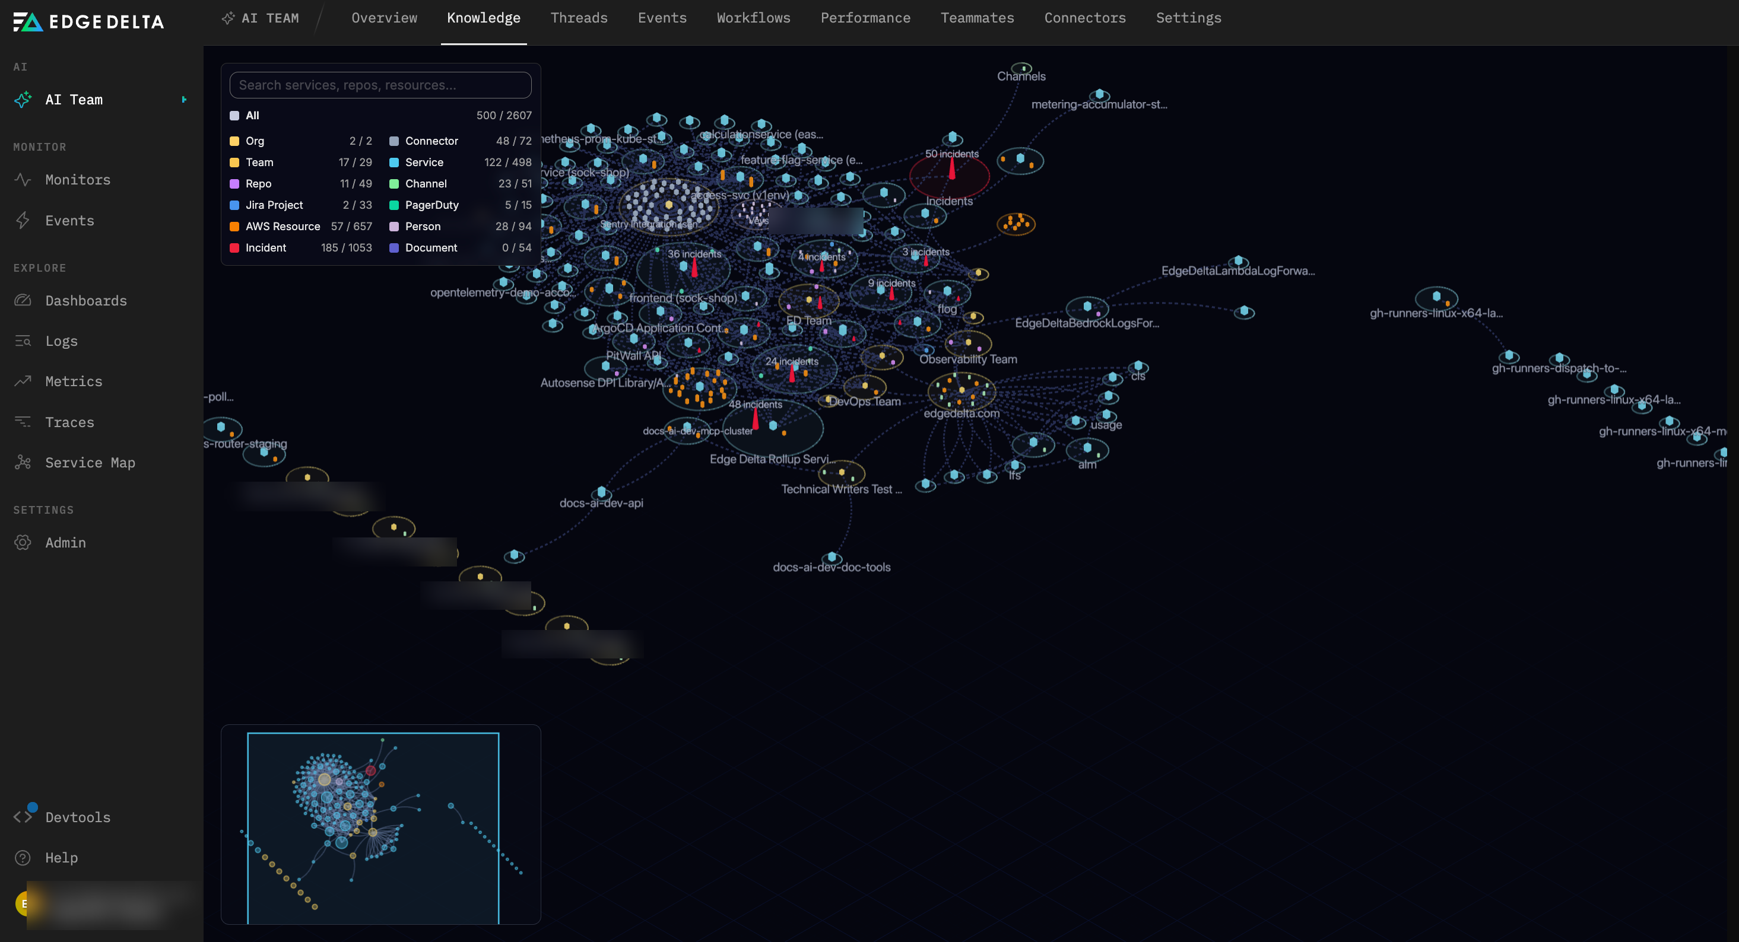
Task: Click the Document filter row
Action: [x=461, y=247]
